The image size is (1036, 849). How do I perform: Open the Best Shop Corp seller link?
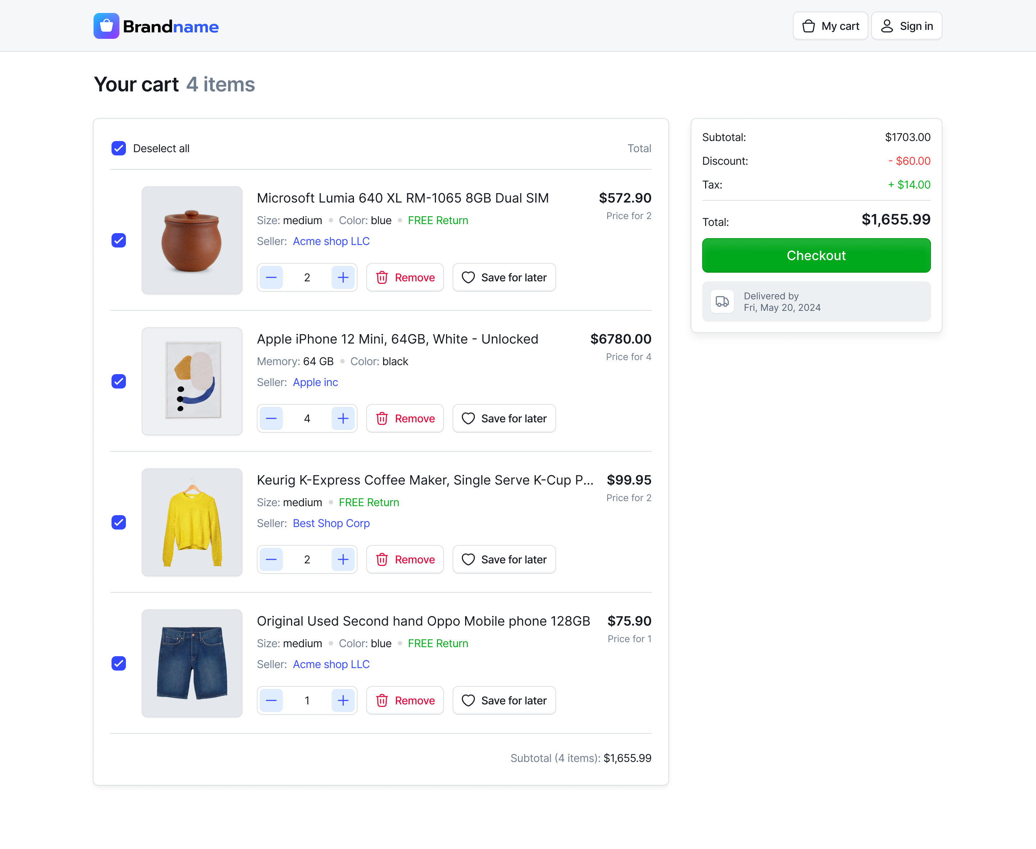point(331,523)
